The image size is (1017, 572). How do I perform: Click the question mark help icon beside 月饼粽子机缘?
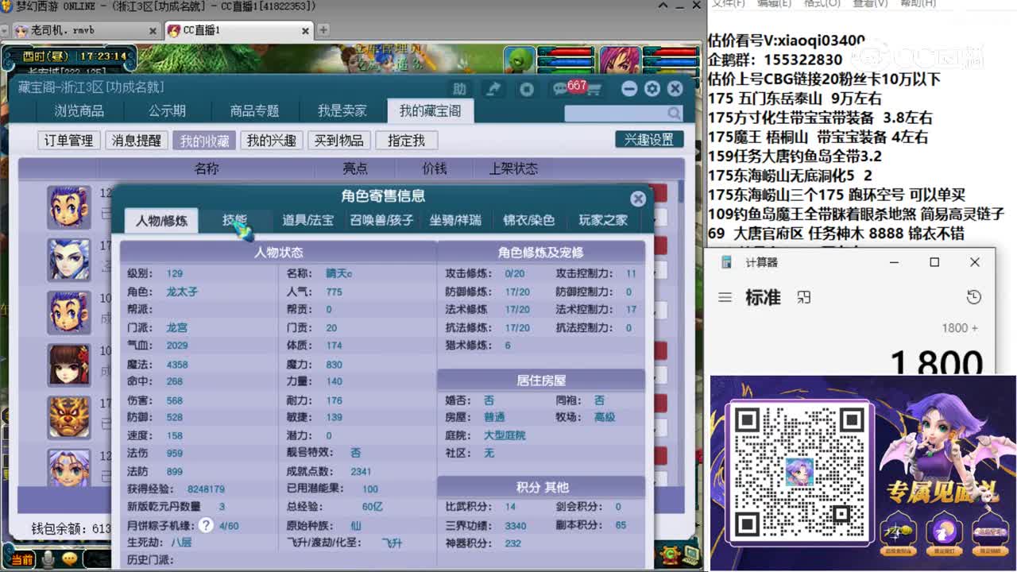coord(206,525)
